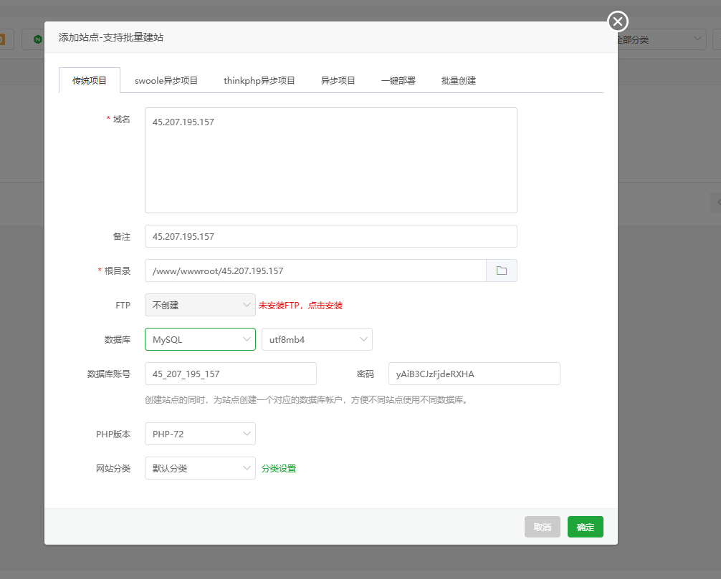Go to the 一键部署 tab
721x579 pixels.
pos(398,81)
